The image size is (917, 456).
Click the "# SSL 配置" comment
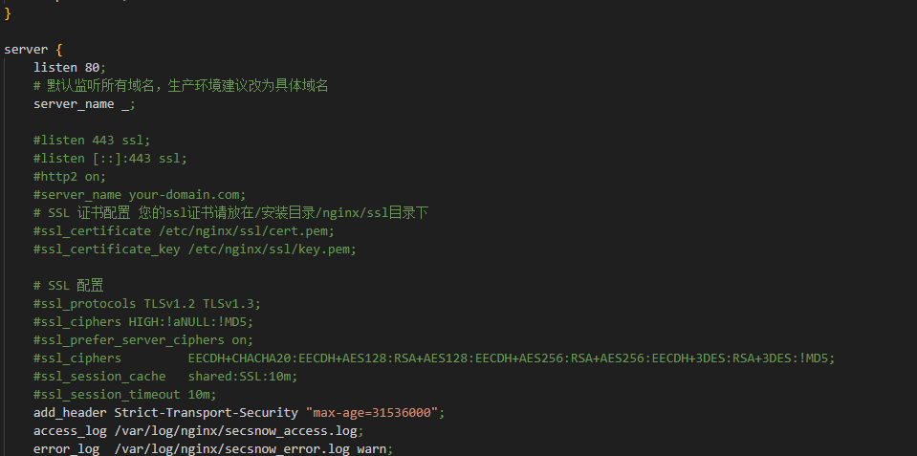[68, 285]
